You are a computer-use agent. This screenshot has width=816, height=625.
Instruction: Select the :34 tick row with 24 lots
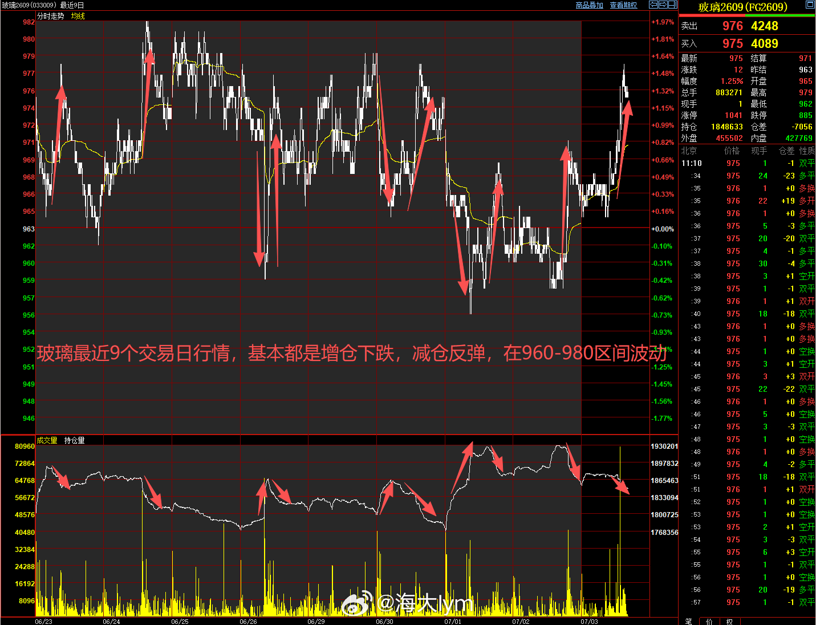tap(747, 176)
